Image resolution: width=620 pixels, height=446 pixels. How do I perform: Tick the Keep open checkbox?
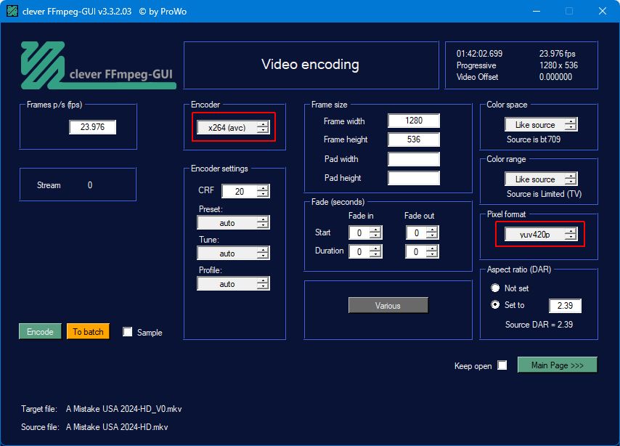click(x=502, y=365)
